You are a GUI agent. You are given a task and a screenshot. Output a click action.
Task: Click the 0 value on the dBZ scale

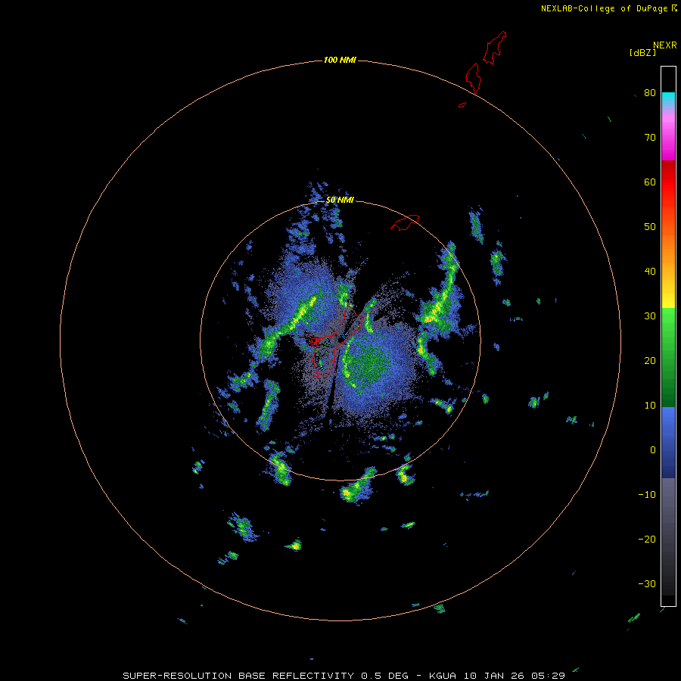[x=653, y=450]
